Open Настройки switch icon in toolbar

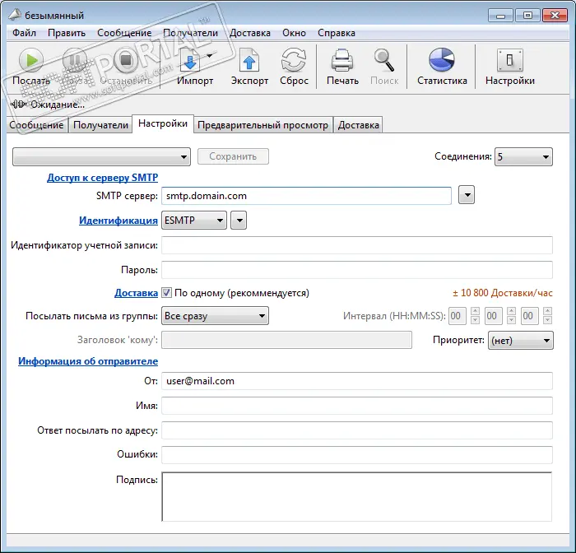click(509, 60)
